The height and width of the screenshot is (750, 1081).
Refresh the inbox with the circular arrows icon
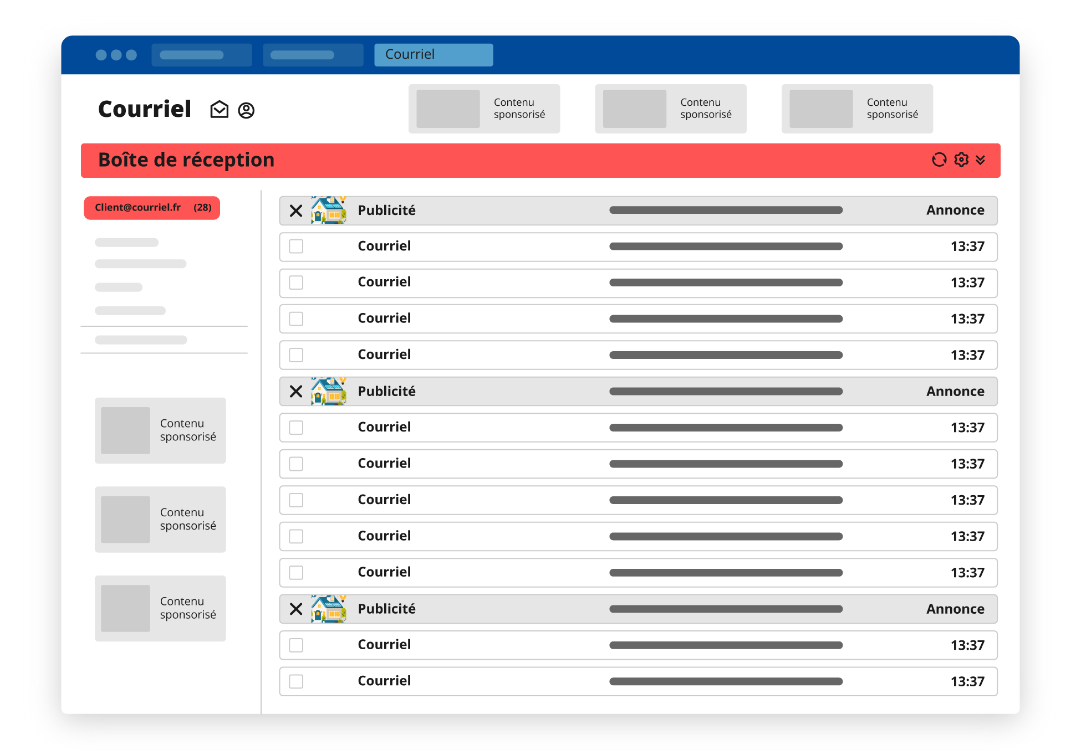[x=939, y=160]
